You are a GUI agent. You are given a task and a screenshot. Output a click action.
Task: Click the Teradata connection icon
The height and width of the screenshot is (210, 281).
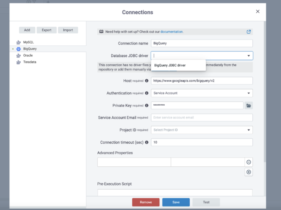pos(19,62)
